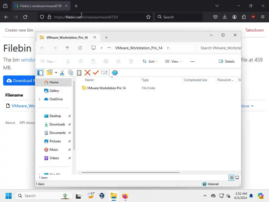
Task: Click the red X Delete icon
Action: [87, 73]
